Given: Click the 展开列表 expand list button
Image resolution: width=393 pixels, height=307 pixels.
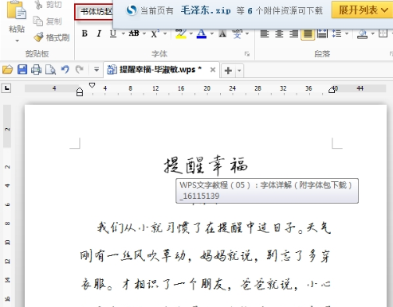Looking at the screenshot, I should (363, 10).
